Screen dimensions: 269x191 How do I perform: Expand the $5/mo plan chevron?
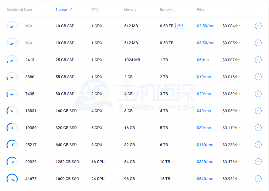click(x=258, y=60)
